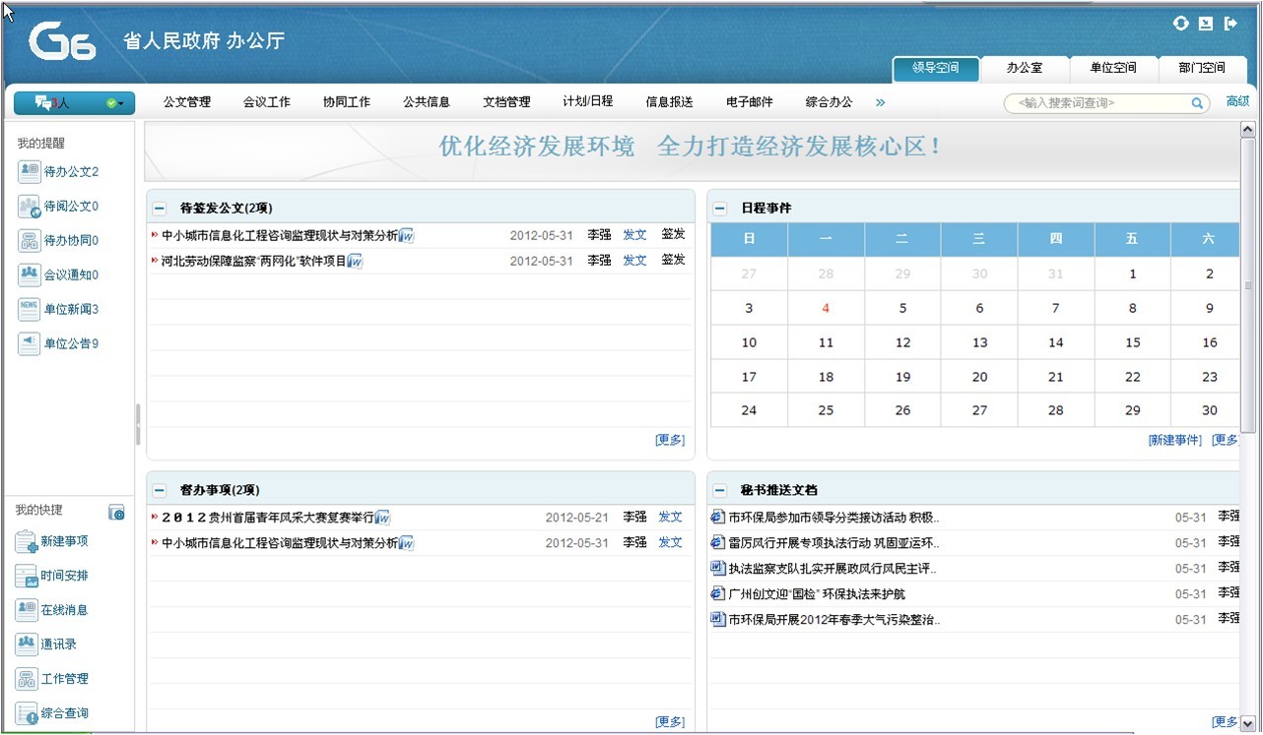Collapse the 督办事项 panel
Screen dimensions: 1263x735
160,490
